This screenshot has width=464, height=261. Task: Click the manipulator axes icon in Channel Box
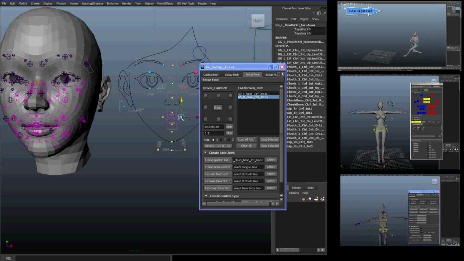pyautogui.click(x=314, y=13)
